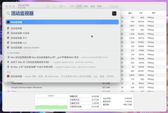Click the 已缓存文件 1.28 GB value
Image resolution: width=168 pixels, height=113 pixels.
(95, 103)
